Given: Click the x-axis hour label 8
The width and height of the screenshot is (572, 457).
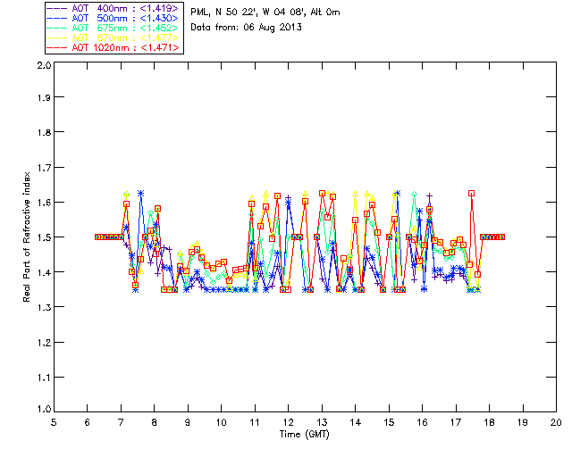Looking at the screenshot, I should 155,422.
